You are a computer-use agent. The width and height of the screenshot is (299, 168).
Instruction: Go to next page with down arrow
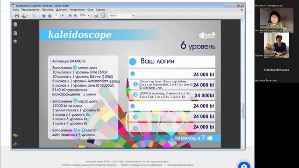click(x=50, y=15)
